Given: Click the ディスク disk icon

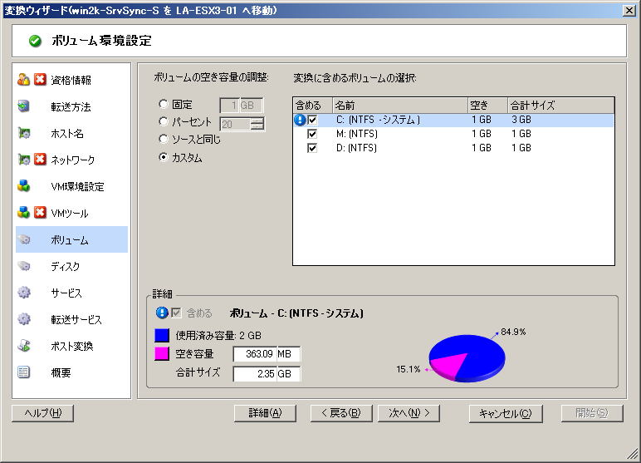Looking at the screenshot, I should click(x=24, y=266).
